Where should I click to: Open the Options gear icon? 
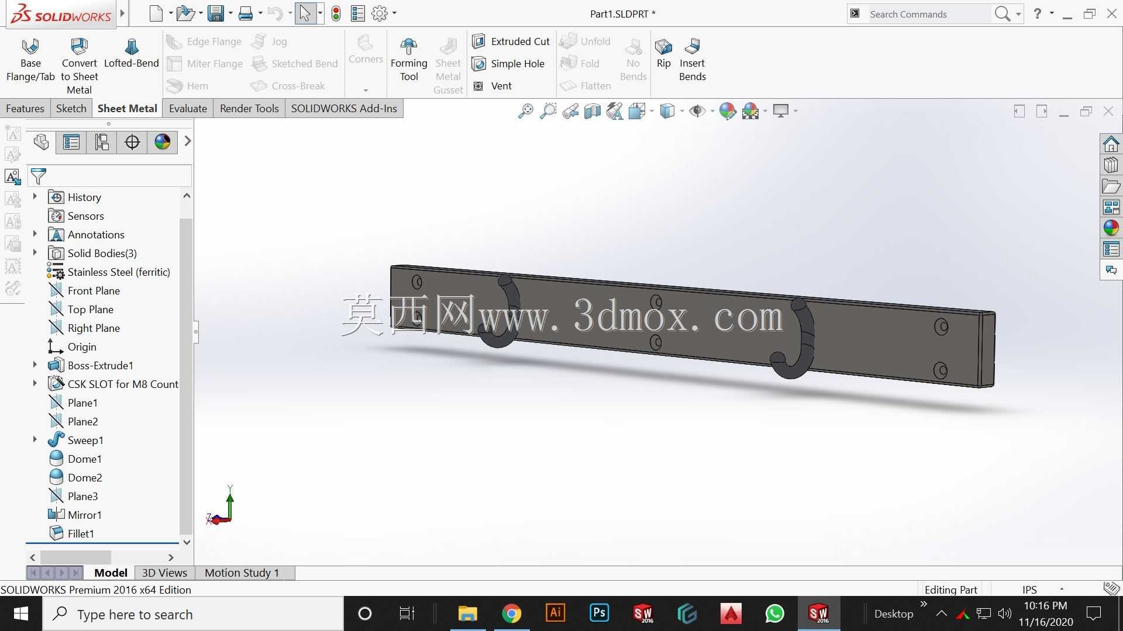(x=380, y=13)
